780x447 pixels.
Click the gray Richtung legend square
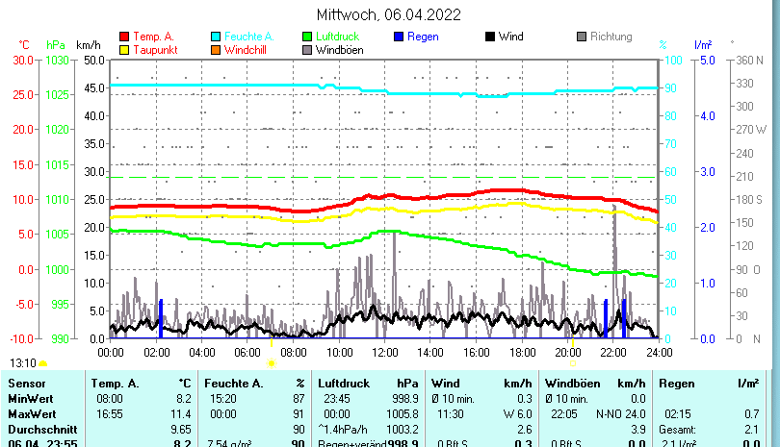tap(582, 37)
